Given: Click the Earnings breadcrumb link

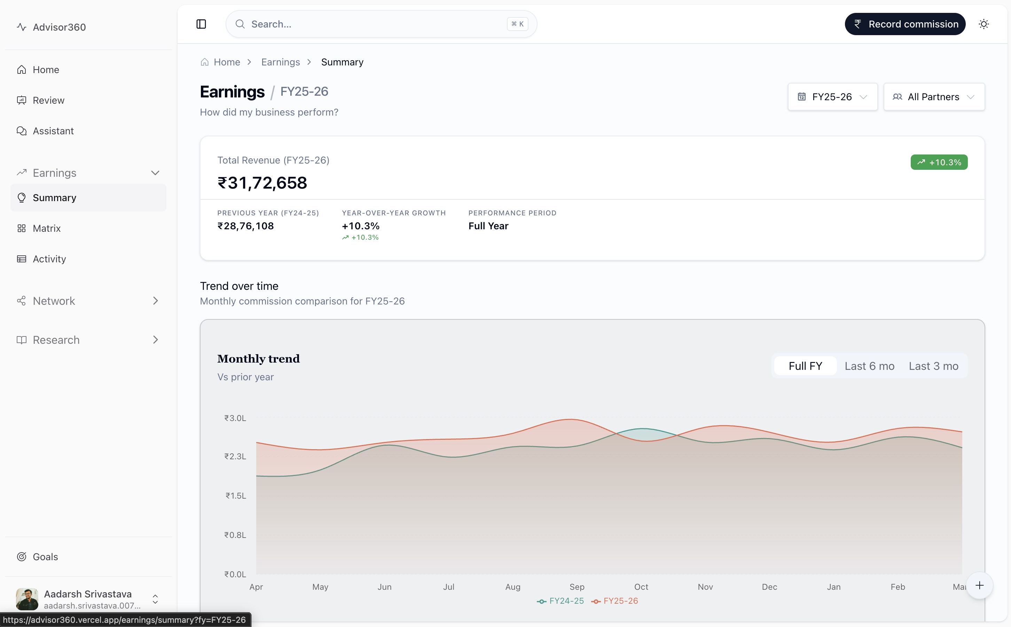Looking at the screenshot, I should click(281, 62).
